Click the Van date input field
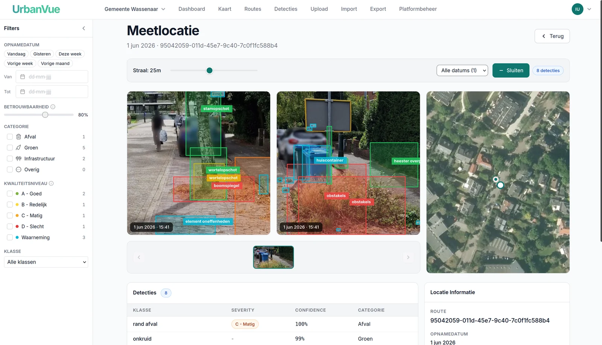Image resolution: width=602 pixels, height=345 pixels. [52, 77]
